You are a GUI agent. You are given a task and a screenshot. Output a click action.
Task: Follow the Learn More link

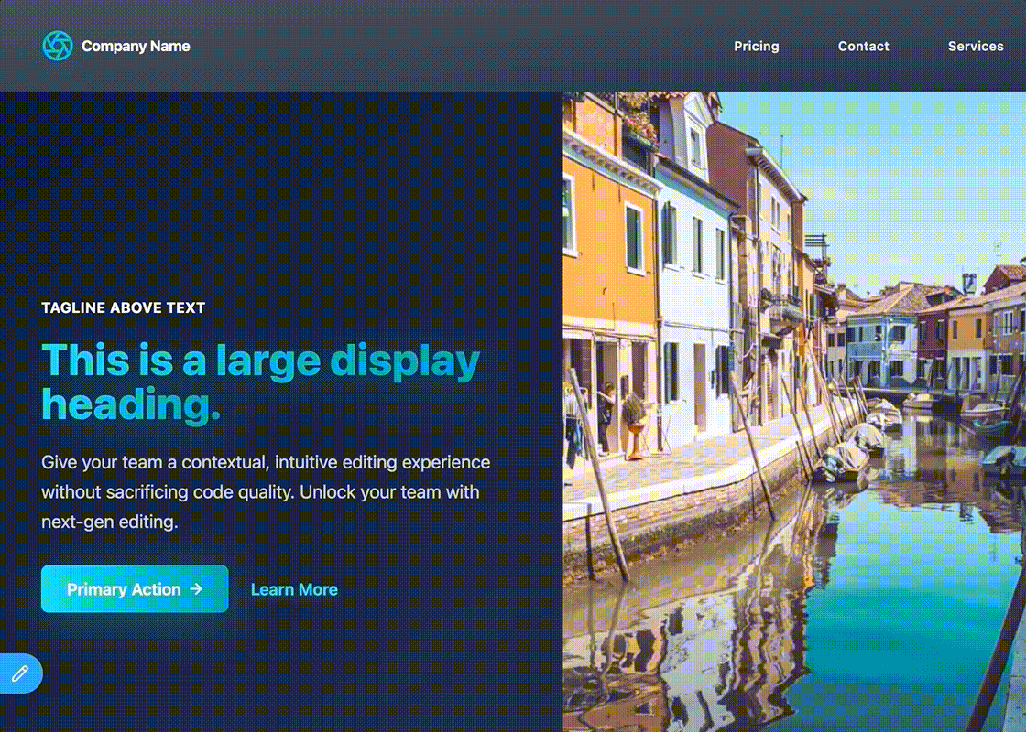pyautogui.click(x=294, y=590)
